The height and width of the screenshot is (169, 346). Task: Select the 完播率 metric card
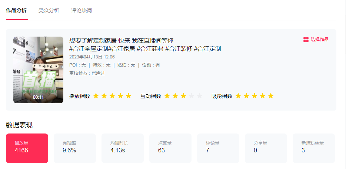pos(75,148)
